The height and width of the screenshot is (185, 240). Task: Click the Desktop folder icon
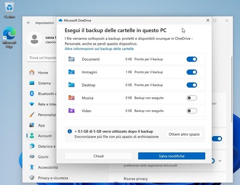(71, 85)
